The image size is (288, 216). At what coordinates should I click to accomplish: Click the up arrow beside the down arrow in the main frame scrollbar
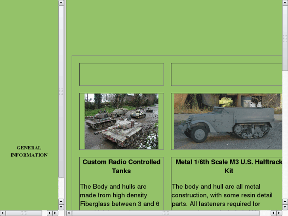(x=285, y=201)
